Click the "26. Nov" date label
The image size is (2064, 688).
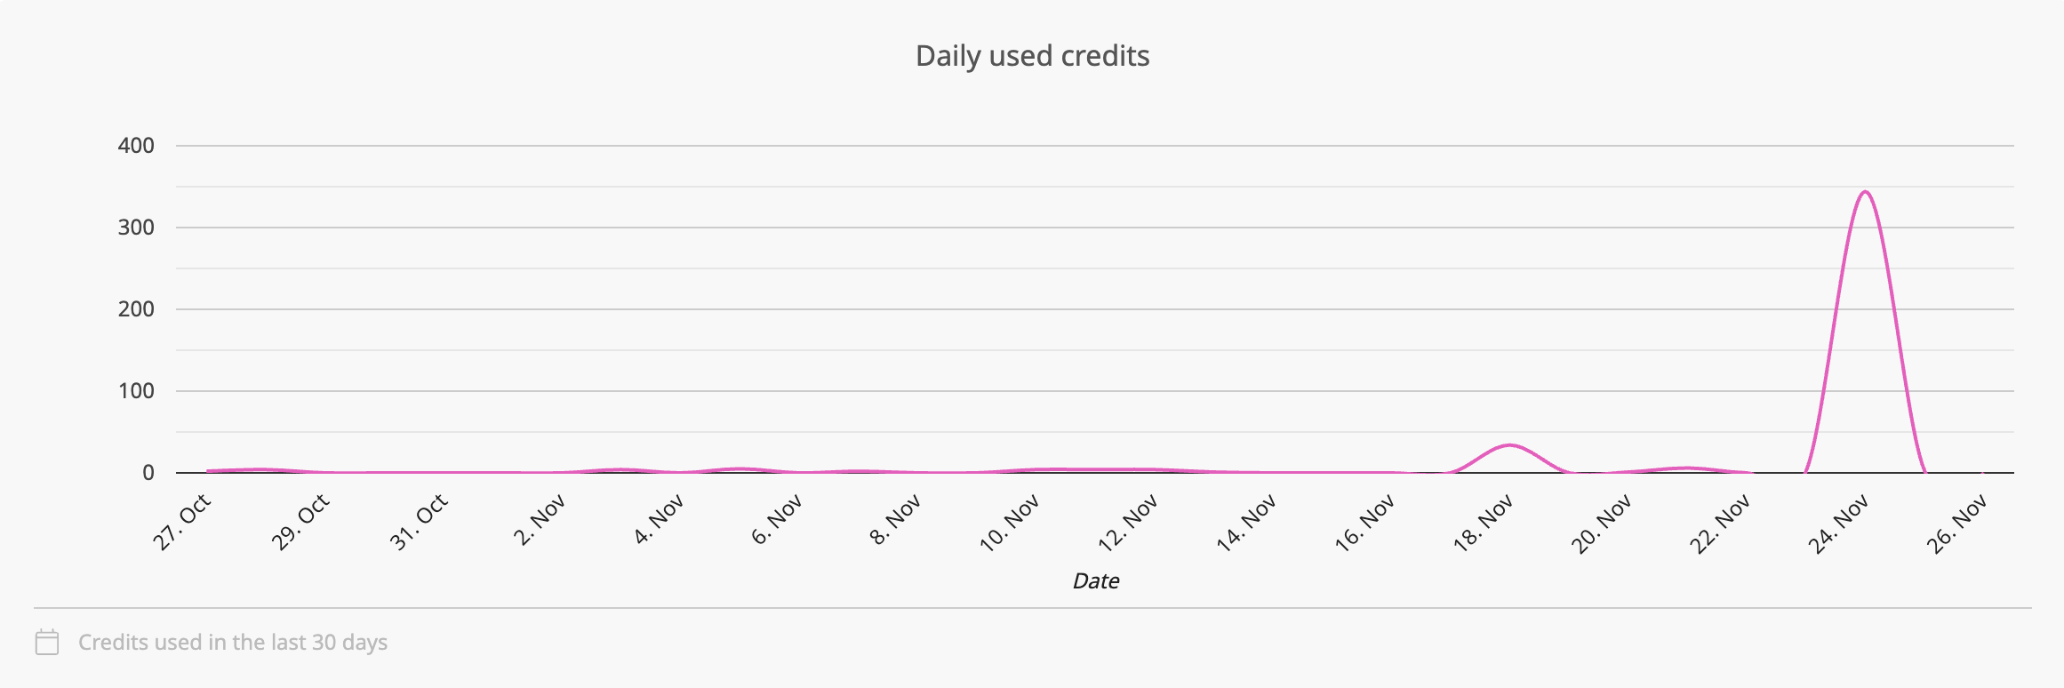click(x=1957, y=524)
